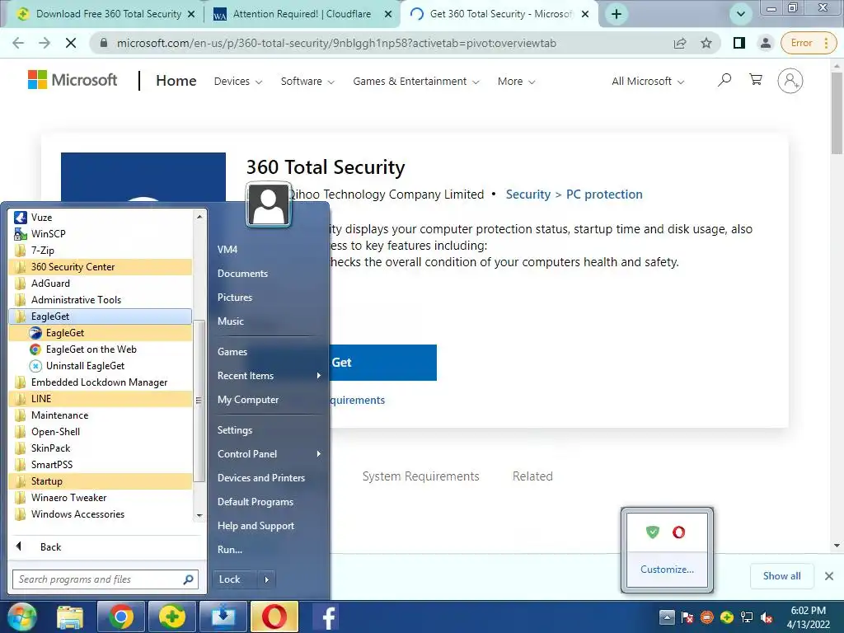Click the Chrome profile avatar icon
Screen dimensions: 844x633
pyautogui.click(x=765, y=43)
